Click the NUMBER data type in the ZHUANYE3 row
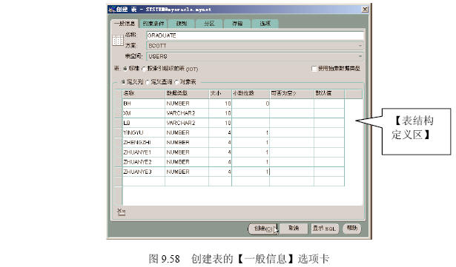This screenshot has height=267, width=456. pos(187,172)
